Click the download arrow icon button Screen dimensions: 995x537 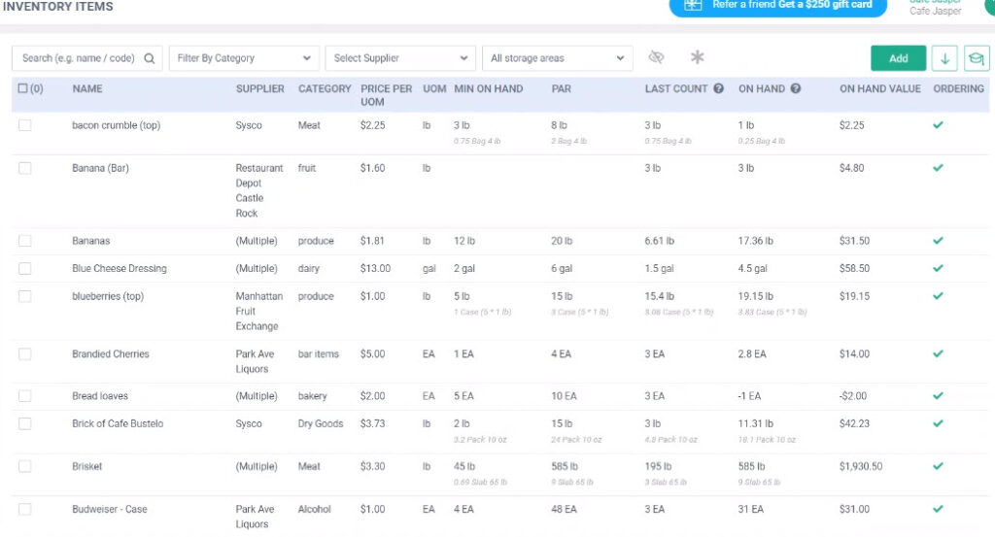(x=944, y=58)
